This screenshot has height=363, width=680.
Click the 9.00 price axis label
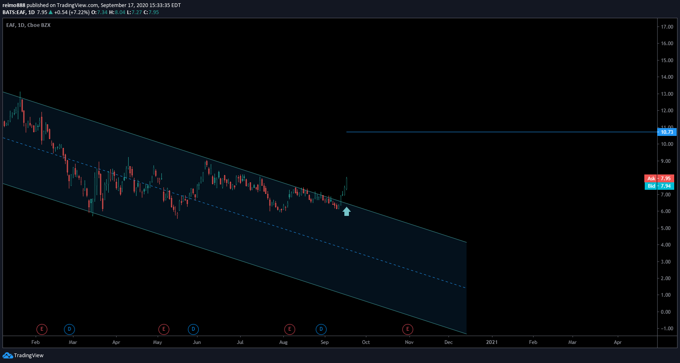pos(666,161)
